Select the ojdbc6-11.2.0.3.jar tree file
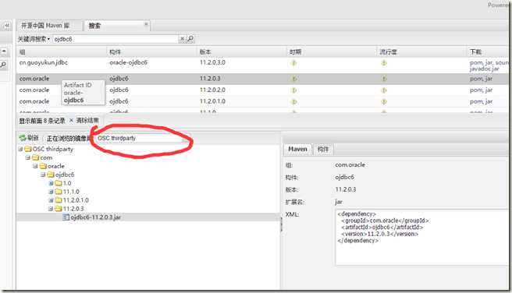 [x=96, y=217]
